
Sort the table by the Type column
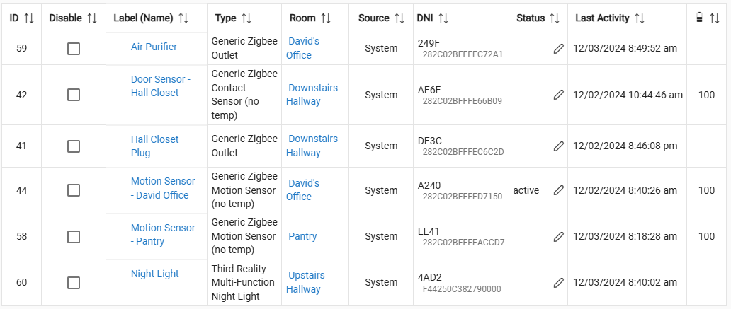coord(246,18)
